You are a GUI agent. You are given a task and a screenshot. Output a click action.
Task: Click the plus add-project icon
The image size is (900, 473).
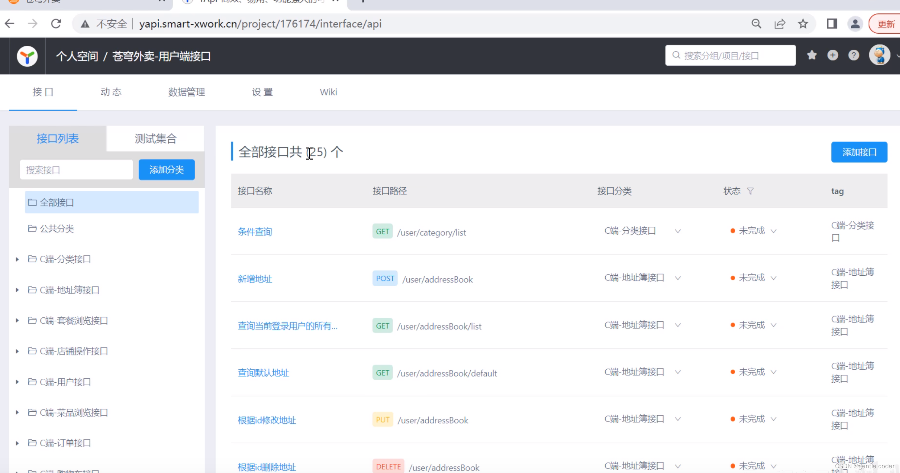coord(833,55)
